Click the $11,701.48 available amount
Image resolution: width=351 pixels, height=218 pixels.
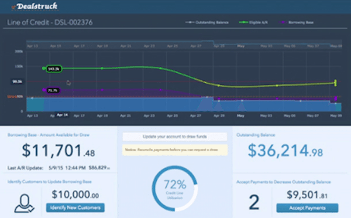coord(58,151)
